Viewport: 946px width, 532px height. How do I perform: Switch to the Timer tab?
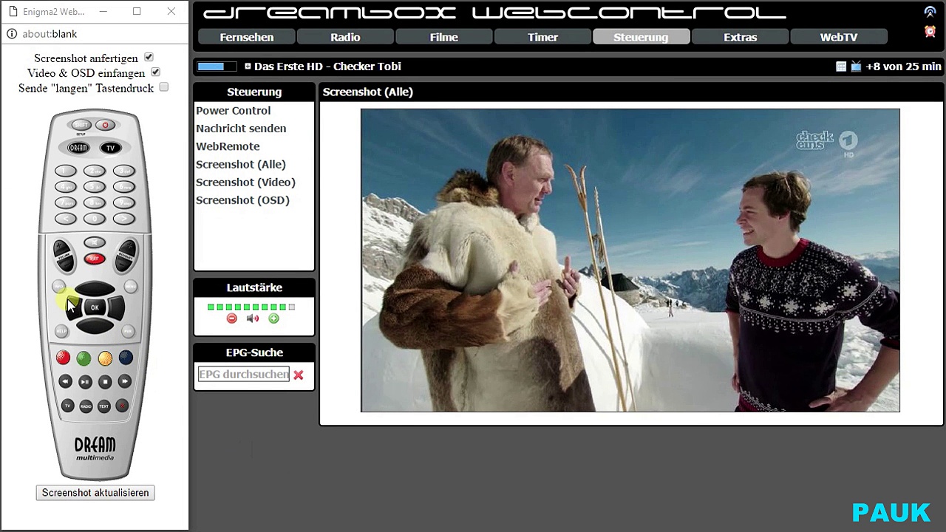click(542, 37)
